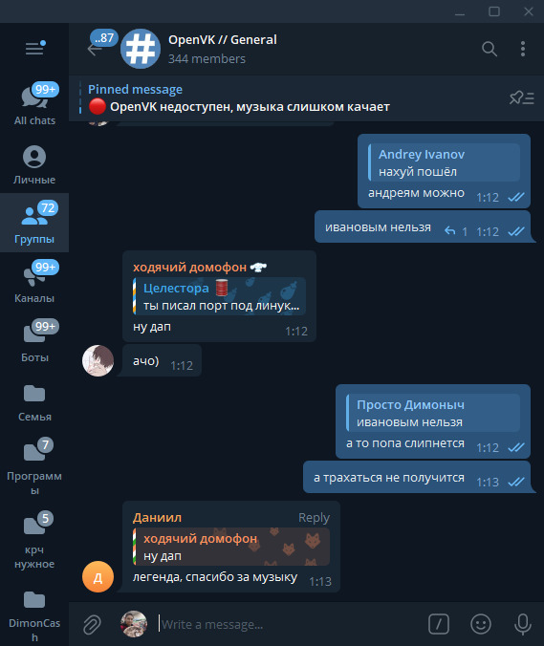The width and height of the screenshot is (544, 646).
Task: Open the OpenVK // General group header
Action: pyautogui.click(x=223, y=49)
